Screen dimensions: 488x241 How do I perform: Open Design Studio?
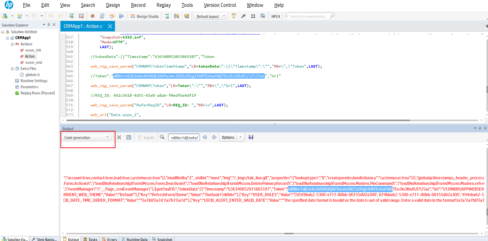click(145, 16)
